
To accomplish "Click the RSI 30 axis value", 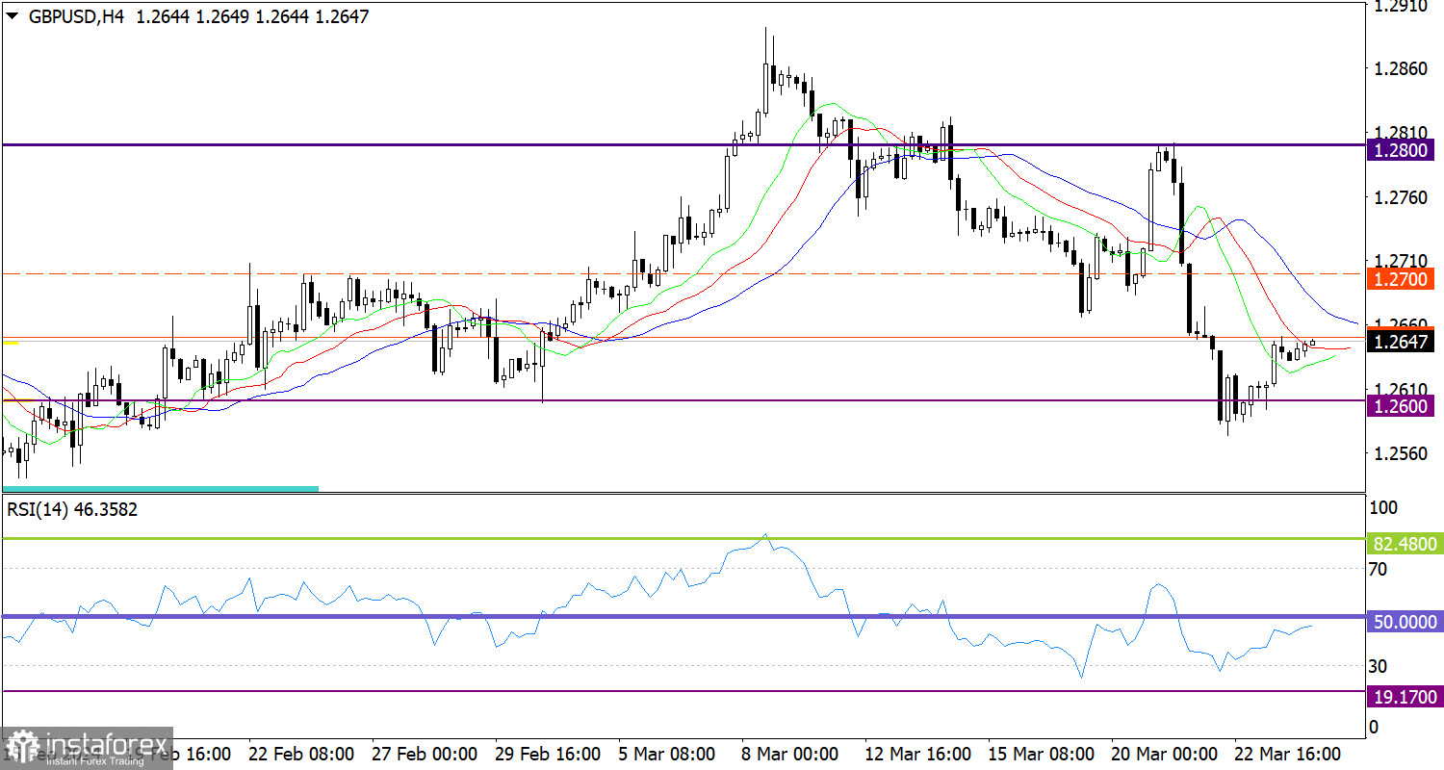I will click(x=1379, y=665).
